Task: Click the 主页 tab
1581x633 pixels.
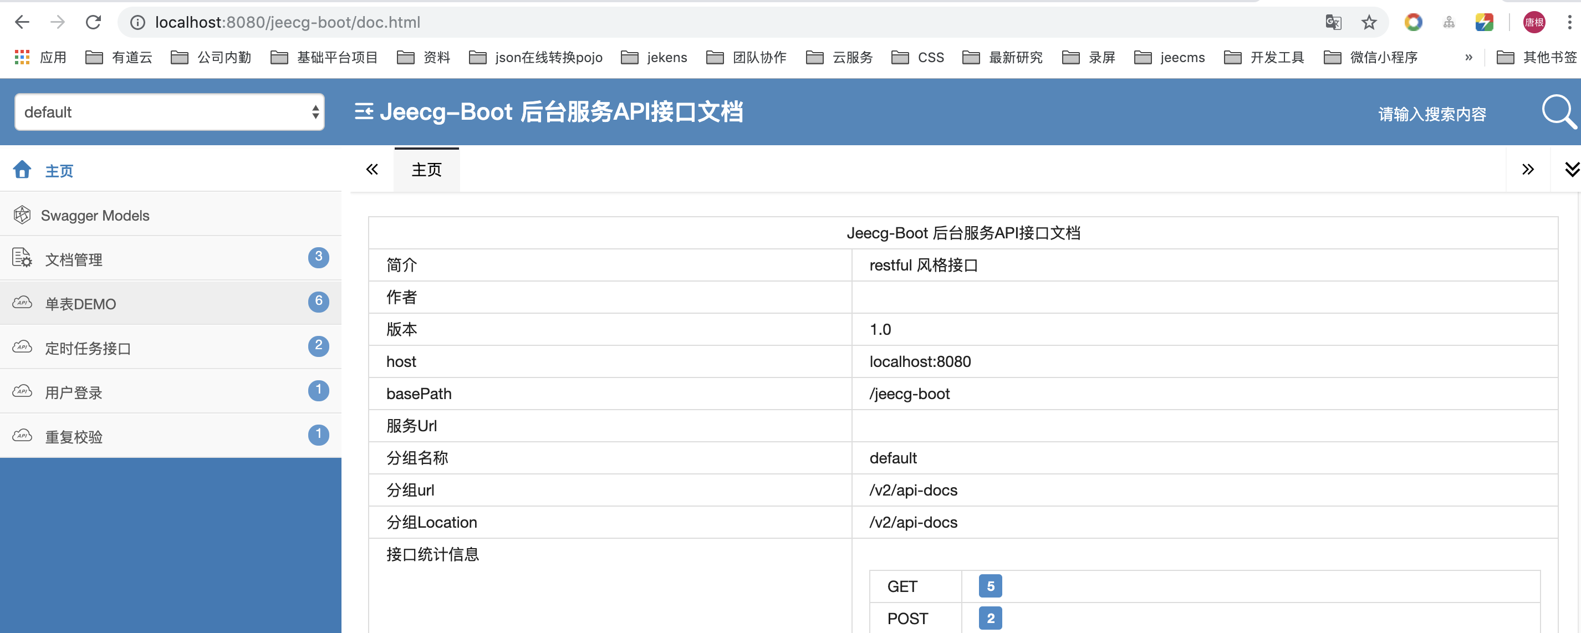Action: [x=426, y=169]
